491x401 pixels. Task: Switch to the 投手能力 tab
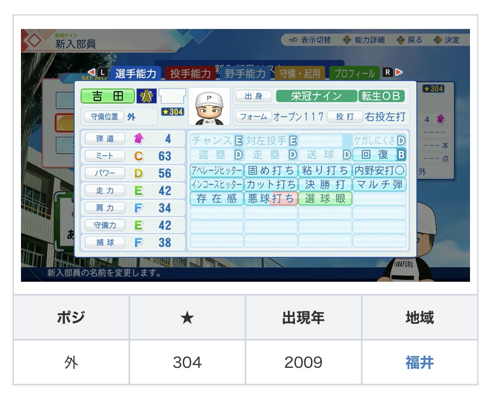click(x=190, y=73)
